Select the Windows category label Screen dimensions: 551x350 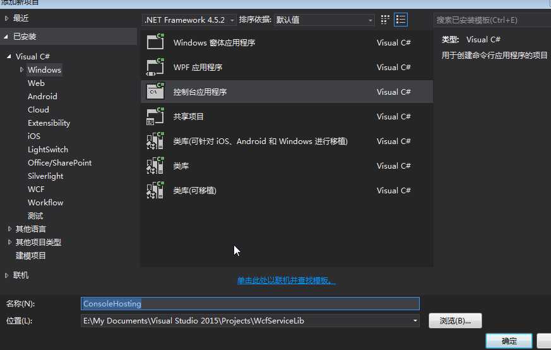click(x=44, y=69)
